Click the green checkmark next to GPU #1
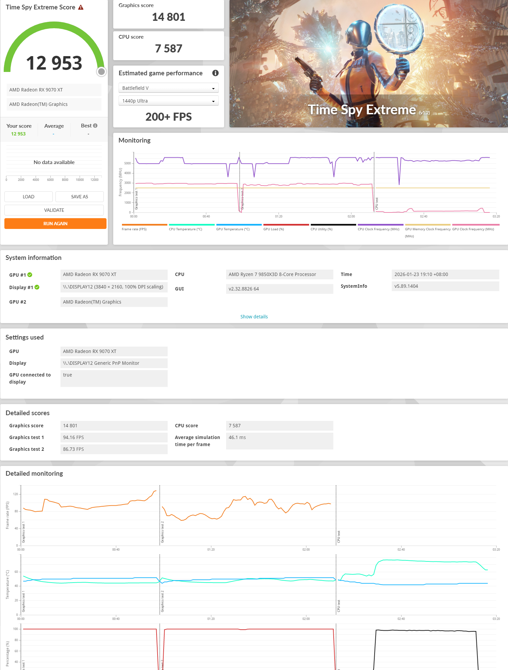Image resolution: width=508 pixels, height=670 pixels. (x=30, y=275)
